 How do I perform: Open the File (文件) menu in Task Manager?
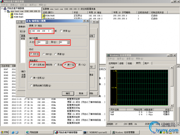pyautogui.click(x=111, y=59)
